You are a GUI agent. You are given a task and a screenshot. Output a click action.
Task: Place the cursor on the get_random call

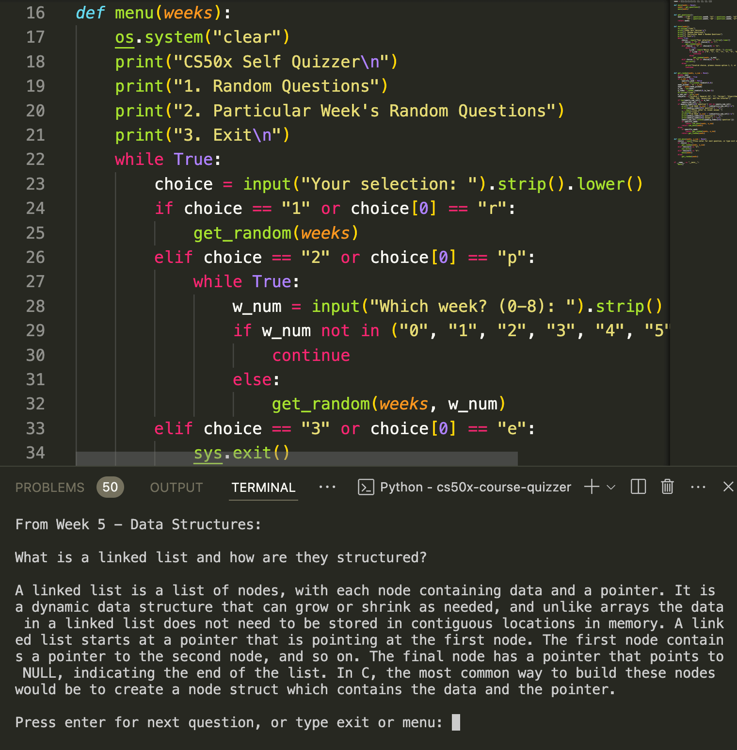(x=242, y=233)
